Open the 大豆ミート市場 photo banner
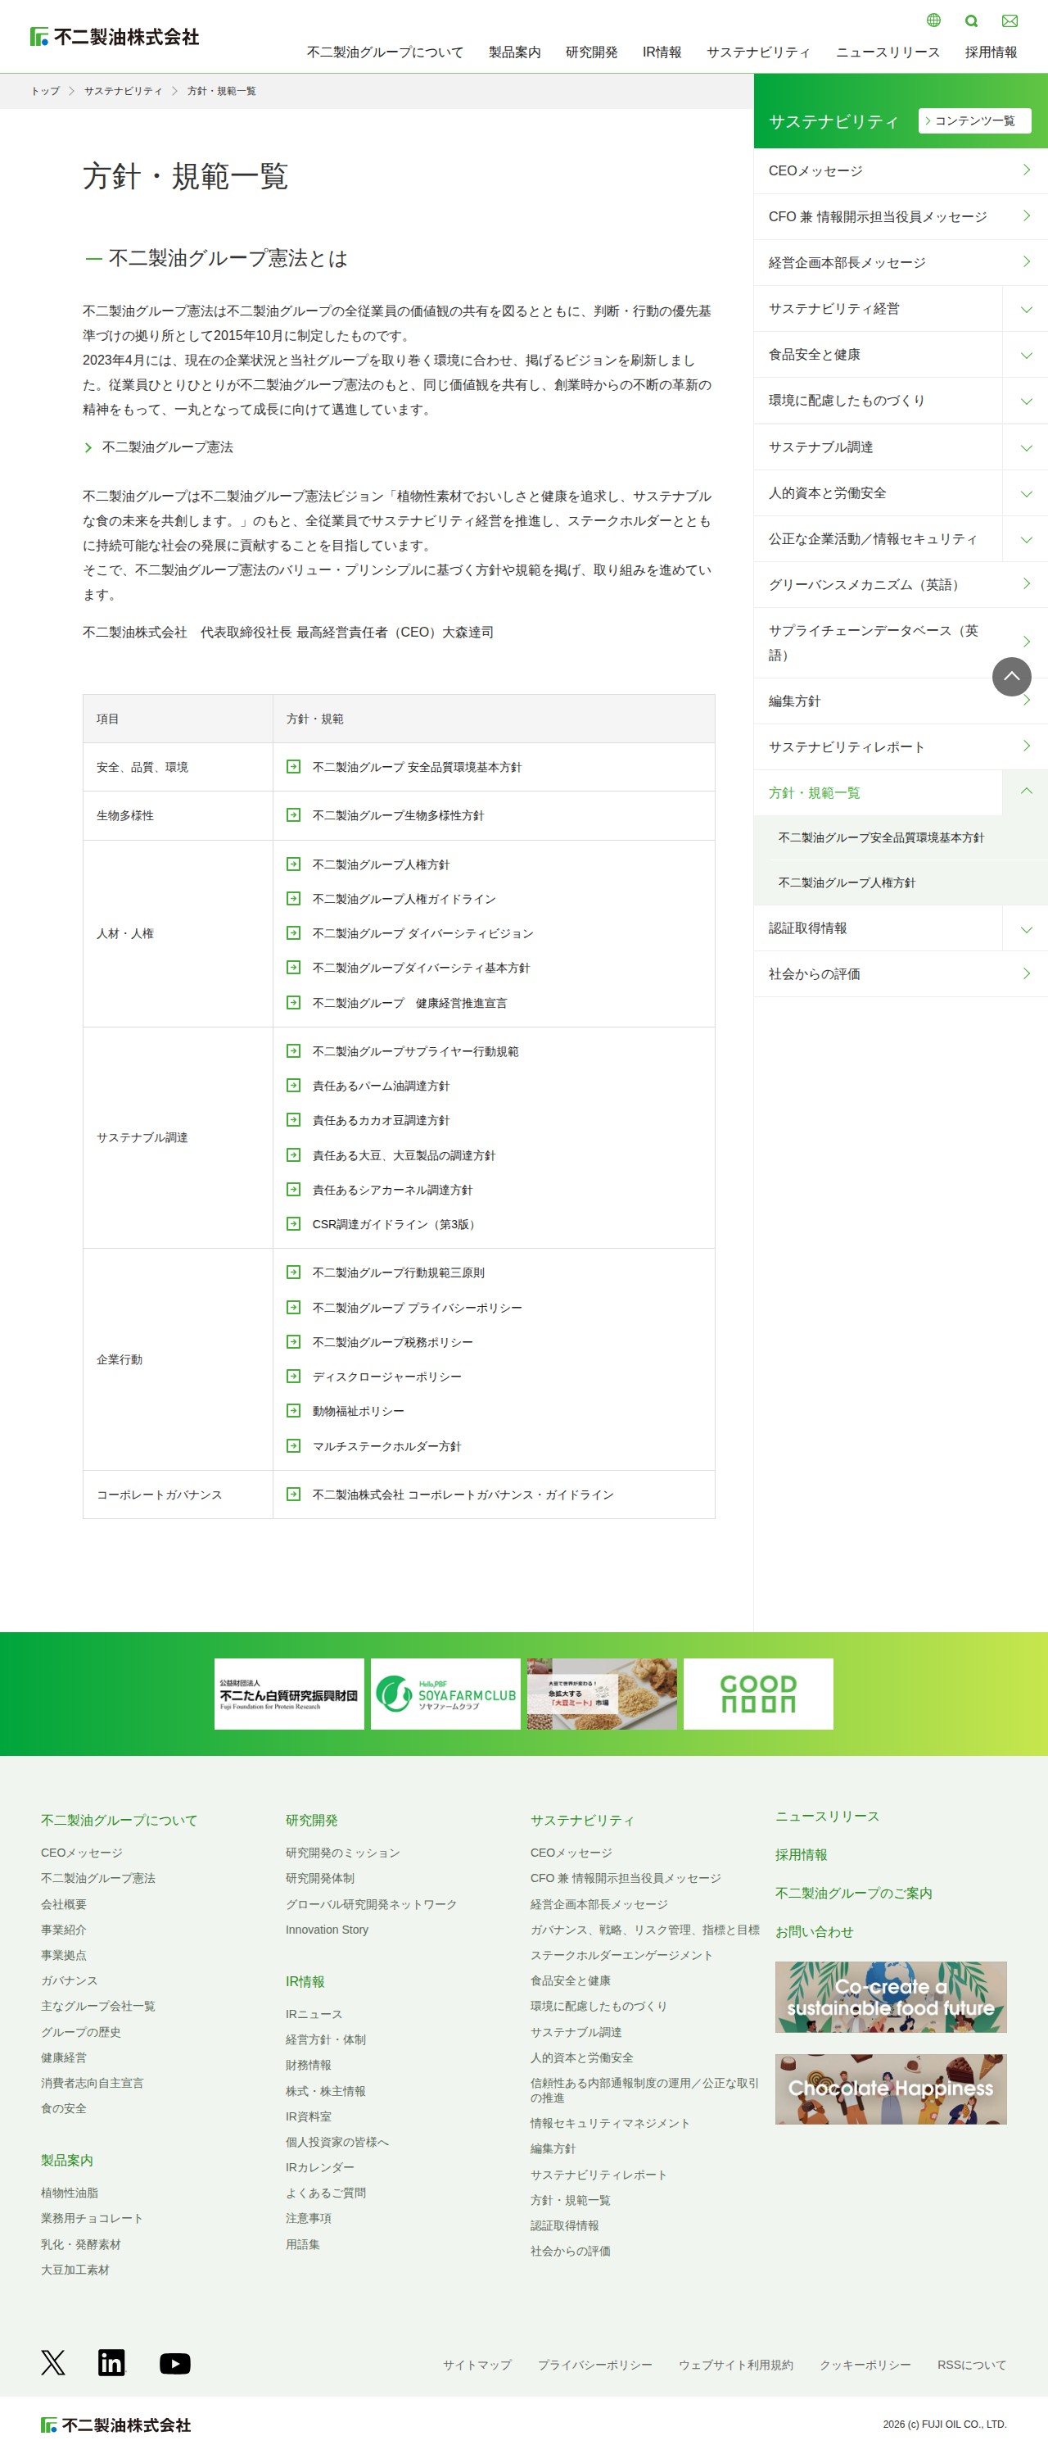The height and width of the screenshot is (2454, 1048). (602, 1694)
